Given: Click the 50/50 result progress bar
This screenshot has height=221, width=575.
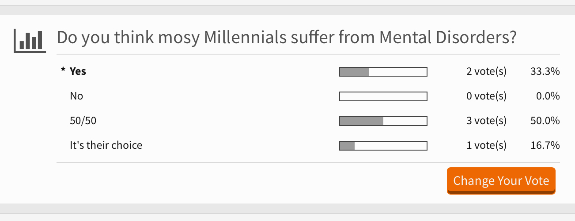Looking at the screenshot, I should tap(383, 121).
